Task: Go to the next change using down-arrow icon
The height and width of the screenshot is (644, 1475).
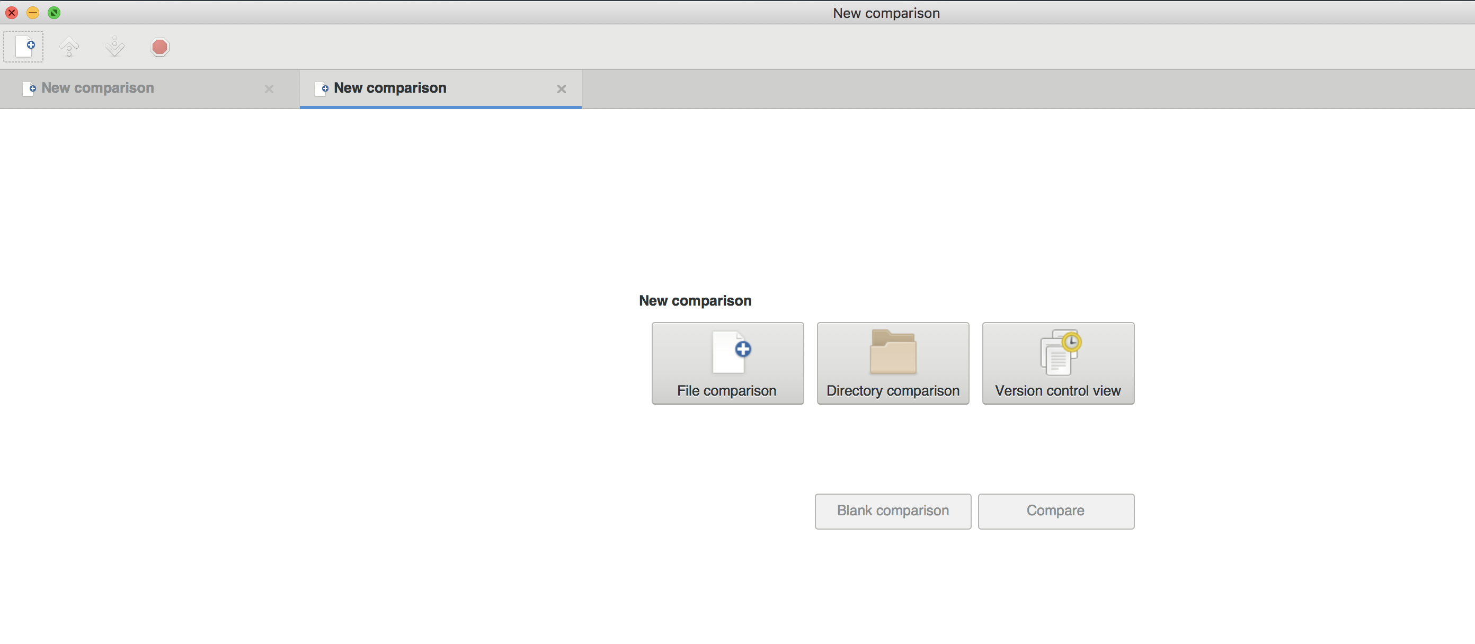Action: (114, 47)
